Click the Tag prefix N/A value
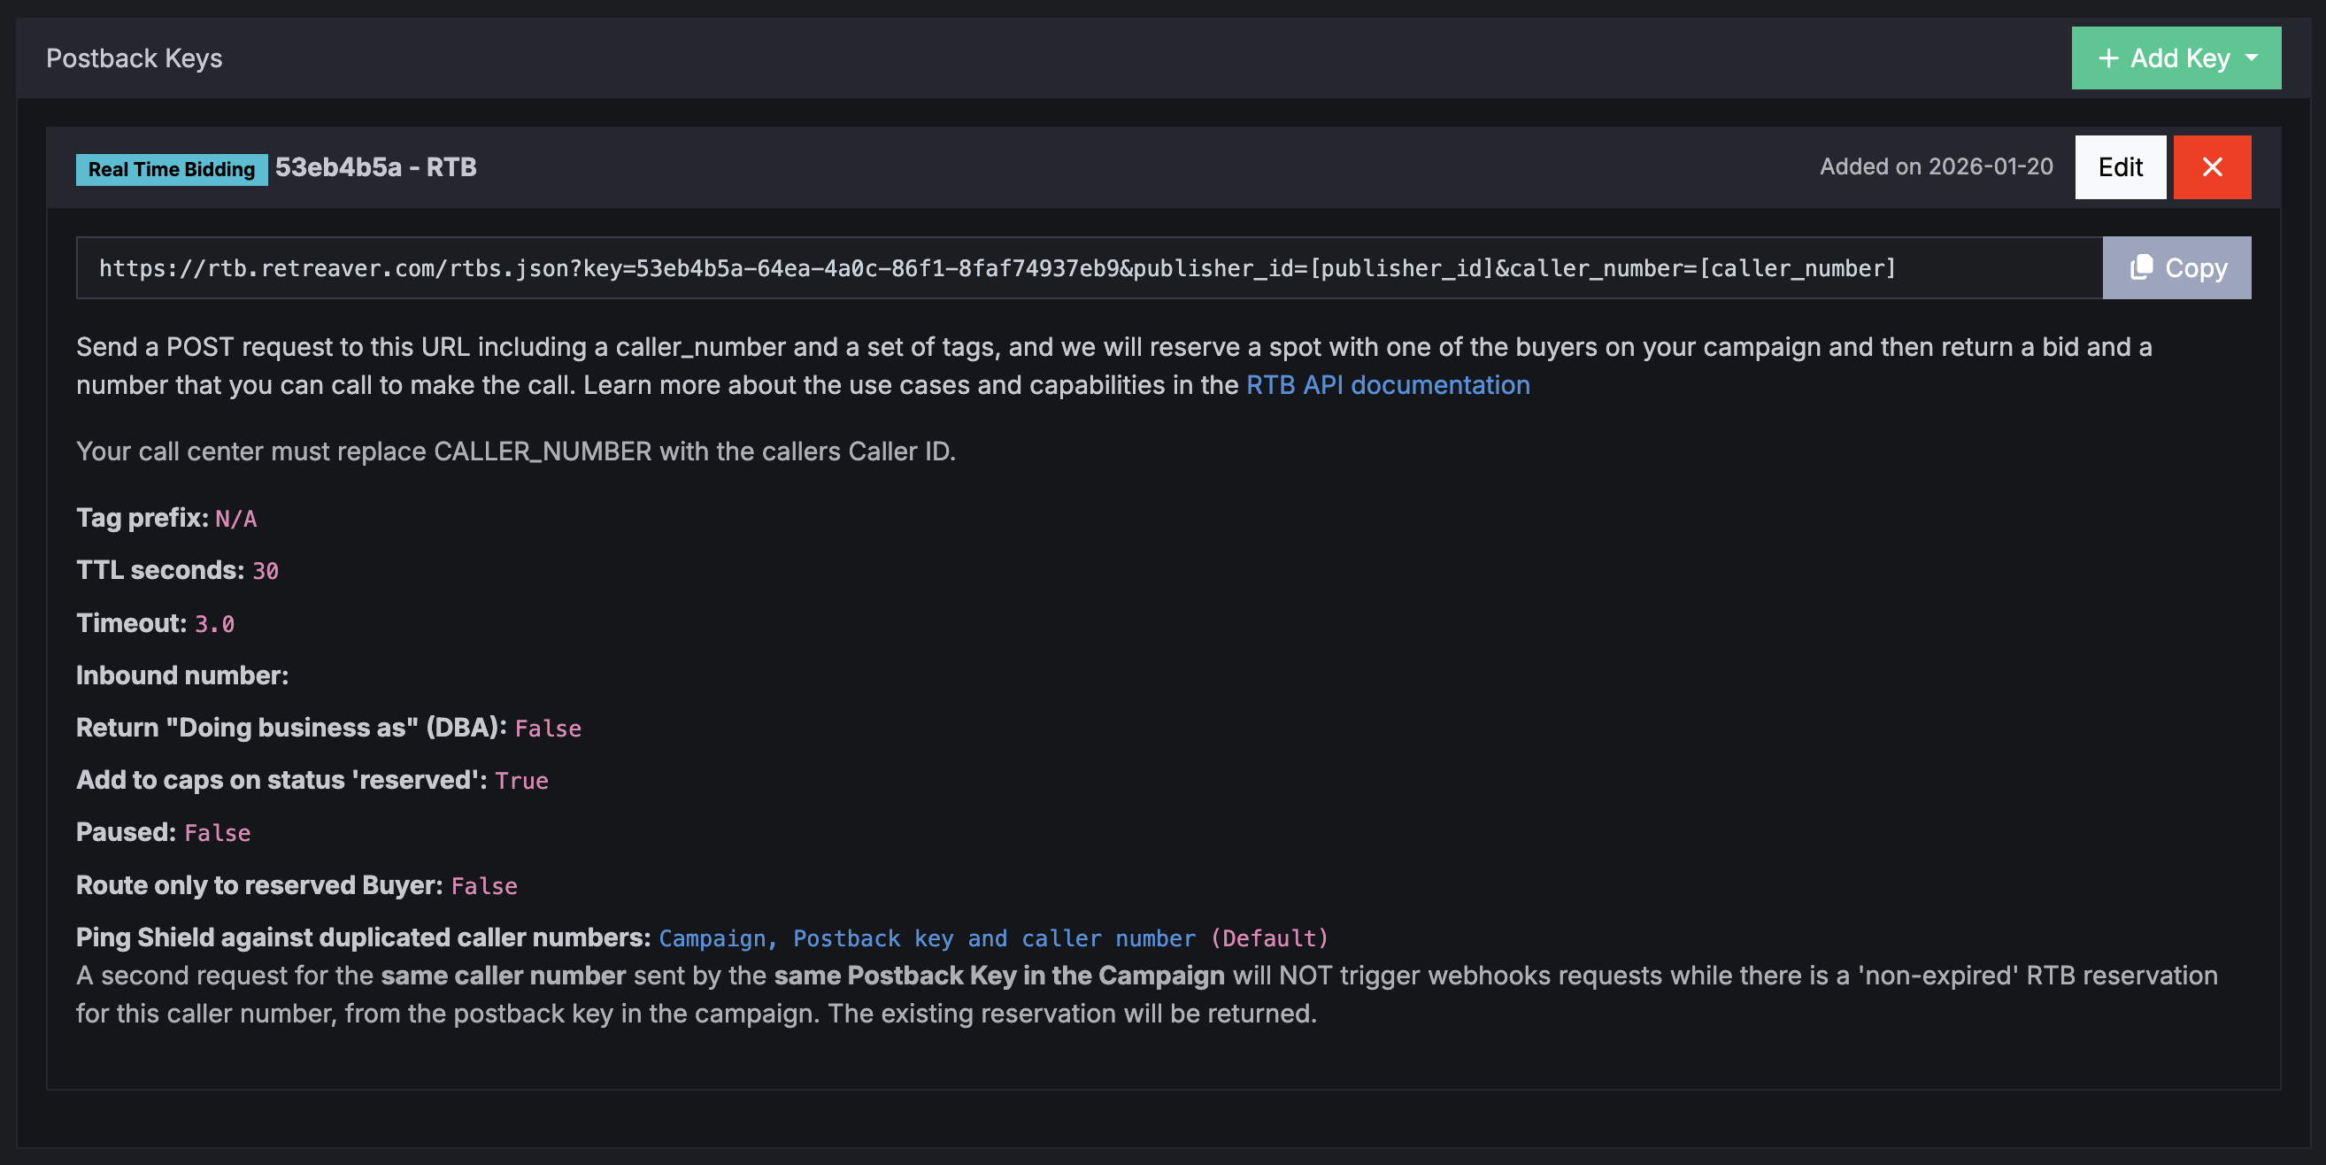Image resolution: width=2326 pixels, height=1165 pixels. pos(235,519)
